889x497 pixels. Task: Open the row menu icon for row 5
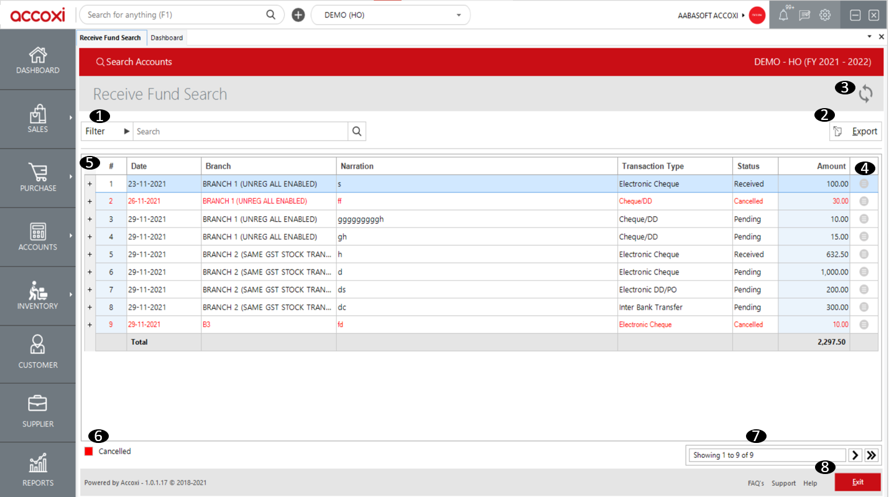pyautogui.click(x=864, y=254)
